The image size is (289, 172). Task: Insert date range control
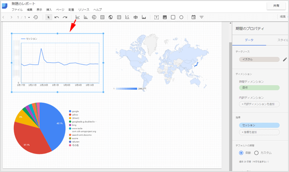coord(193,17)
